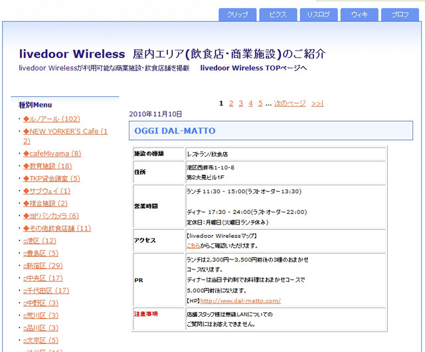Click the 店舗スタッフ様は無線LAN notice line
Viewport: 425px width, 352px height.
coord(230,315)
